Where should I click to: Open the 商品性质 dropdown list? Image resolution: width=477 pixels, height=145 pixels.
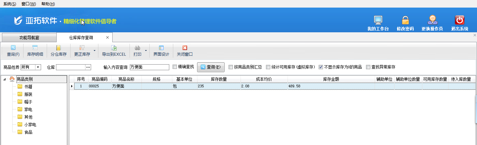[38, 67]
